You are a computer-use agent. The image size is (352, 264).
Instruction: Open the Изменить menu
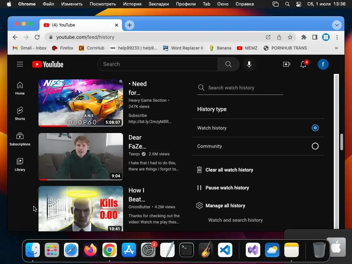pyautogui.click(x=72, y=4)
